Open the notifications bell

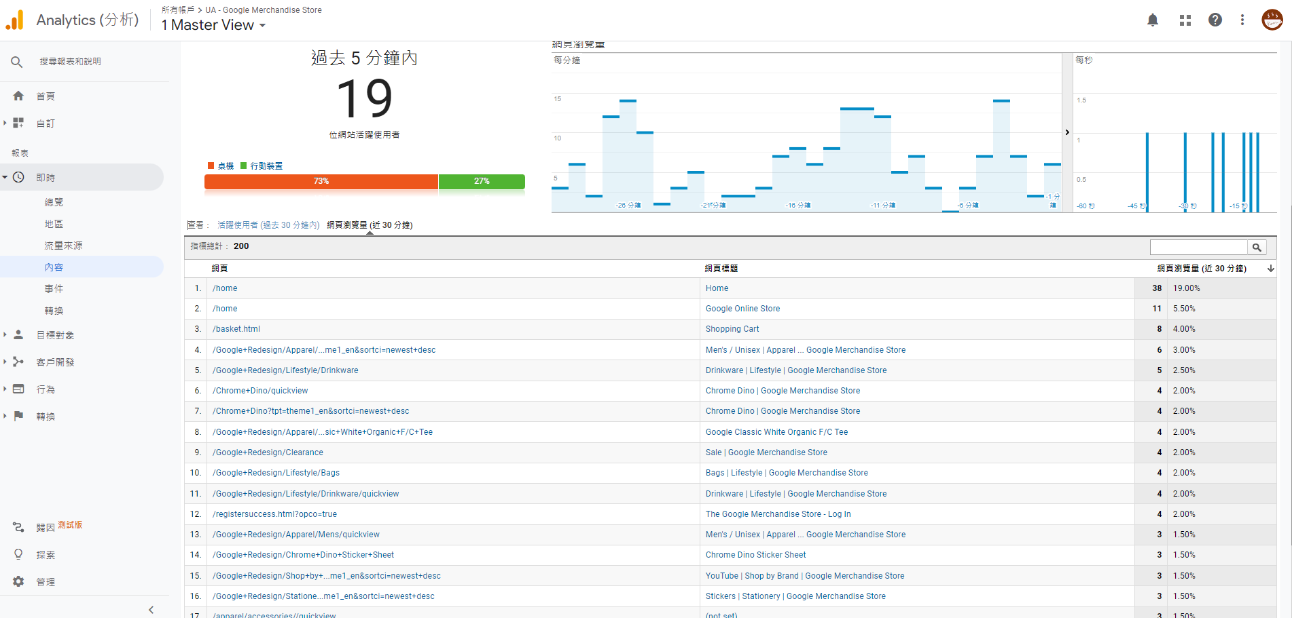[x=1153, y=20]
